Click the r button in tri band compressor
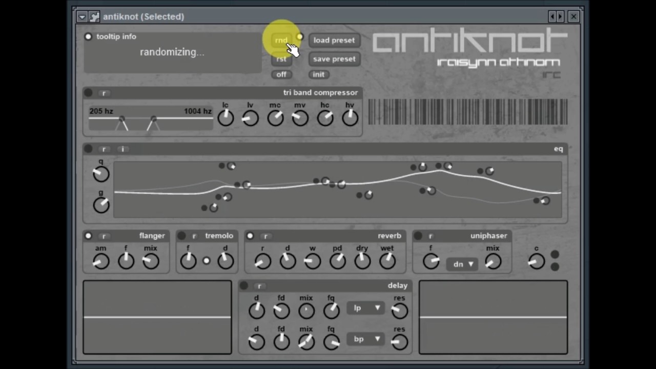656x369 pixels. (x=104, y=93)
